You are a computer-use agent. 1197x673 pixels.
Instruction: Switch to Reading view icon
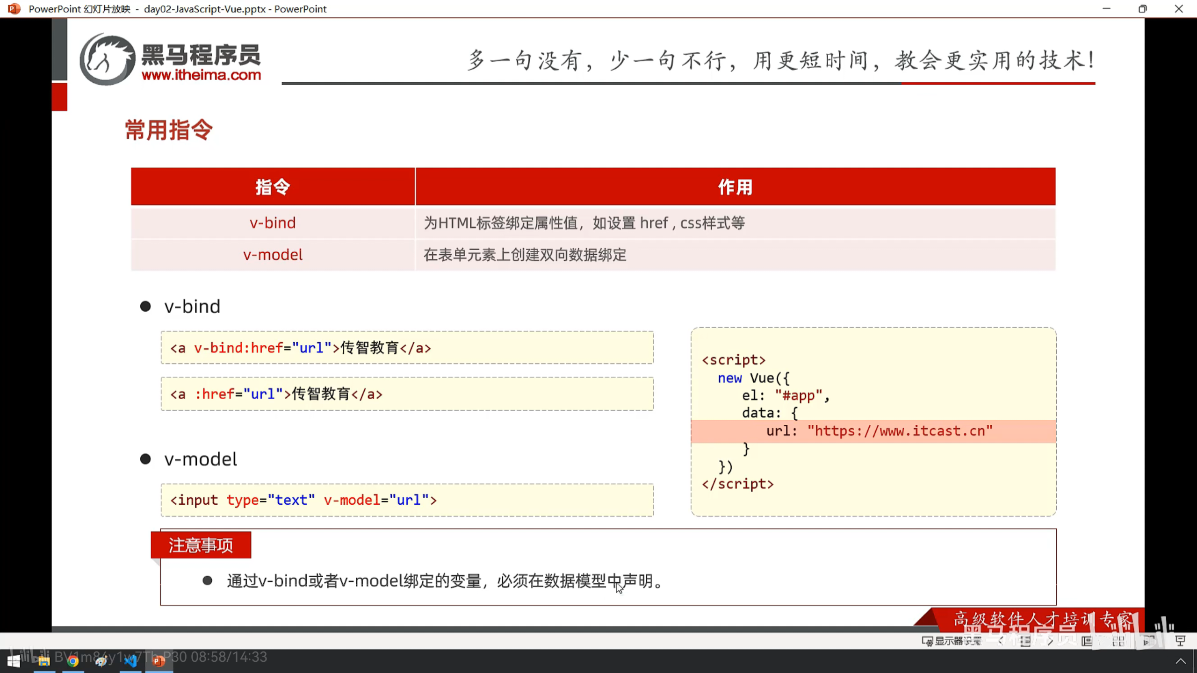coord(1149,641)
